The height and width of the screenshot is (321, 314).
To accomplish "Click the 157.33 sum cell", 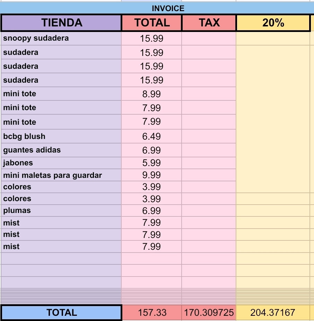I will 152,312.
